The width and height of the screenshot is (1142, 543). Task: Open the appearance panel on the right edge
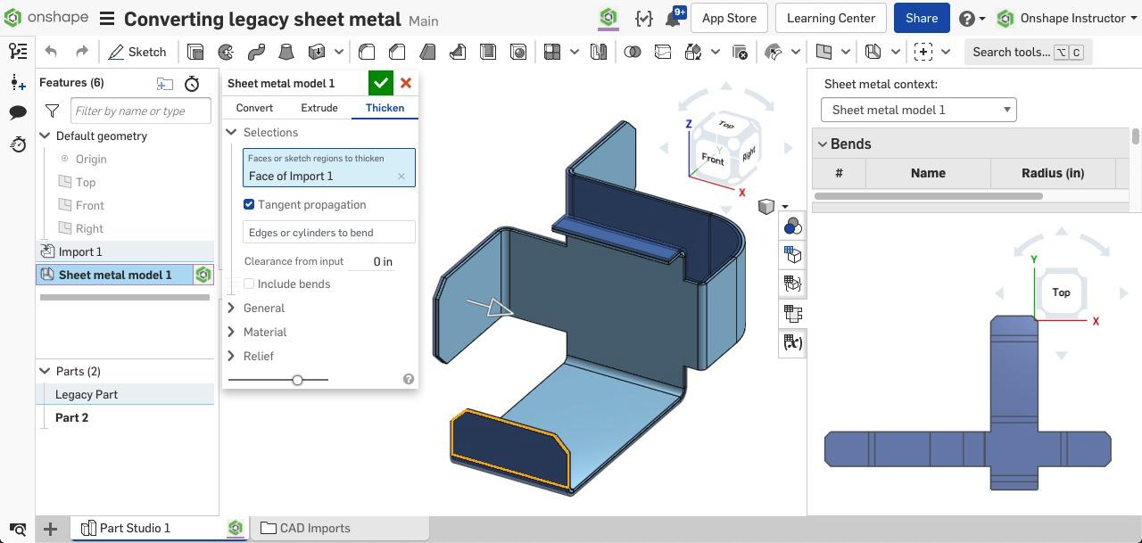791,226
